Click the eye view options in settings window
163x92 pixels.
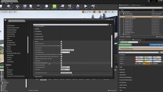click(x=111, y=25)
